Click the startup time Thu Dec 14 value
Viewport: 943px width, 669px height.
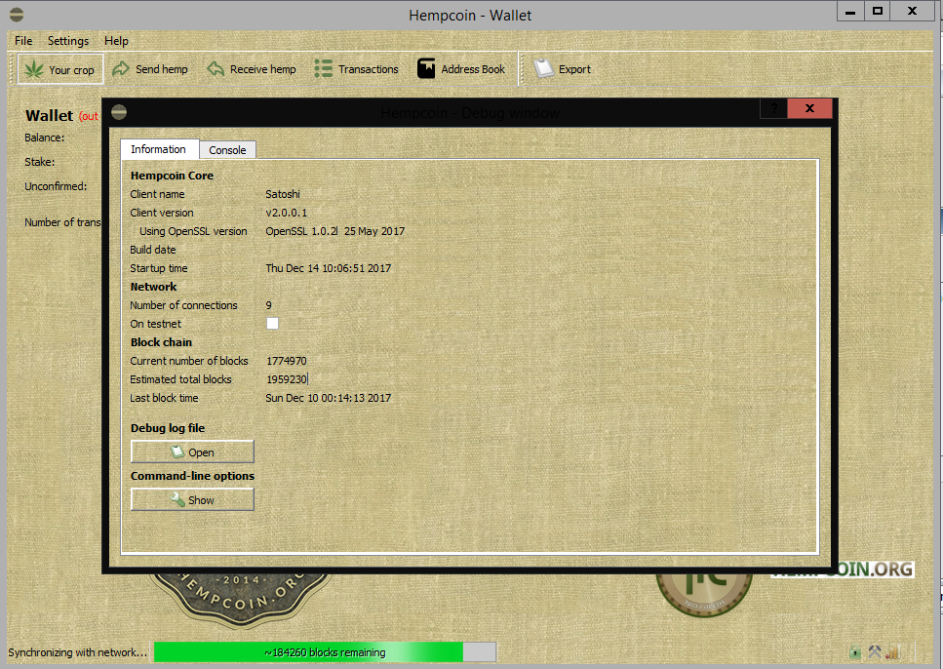coord(329,268)
